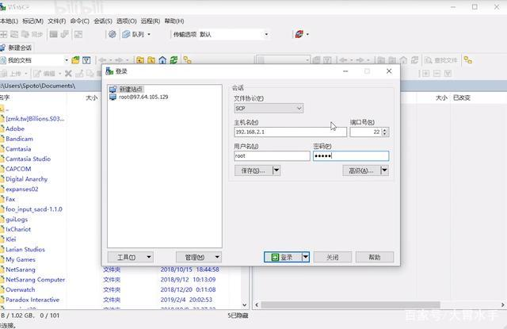Click the 端口号 field showing 22
The width and height of the screenshot is (507, 329).
[x=366, y=132]
